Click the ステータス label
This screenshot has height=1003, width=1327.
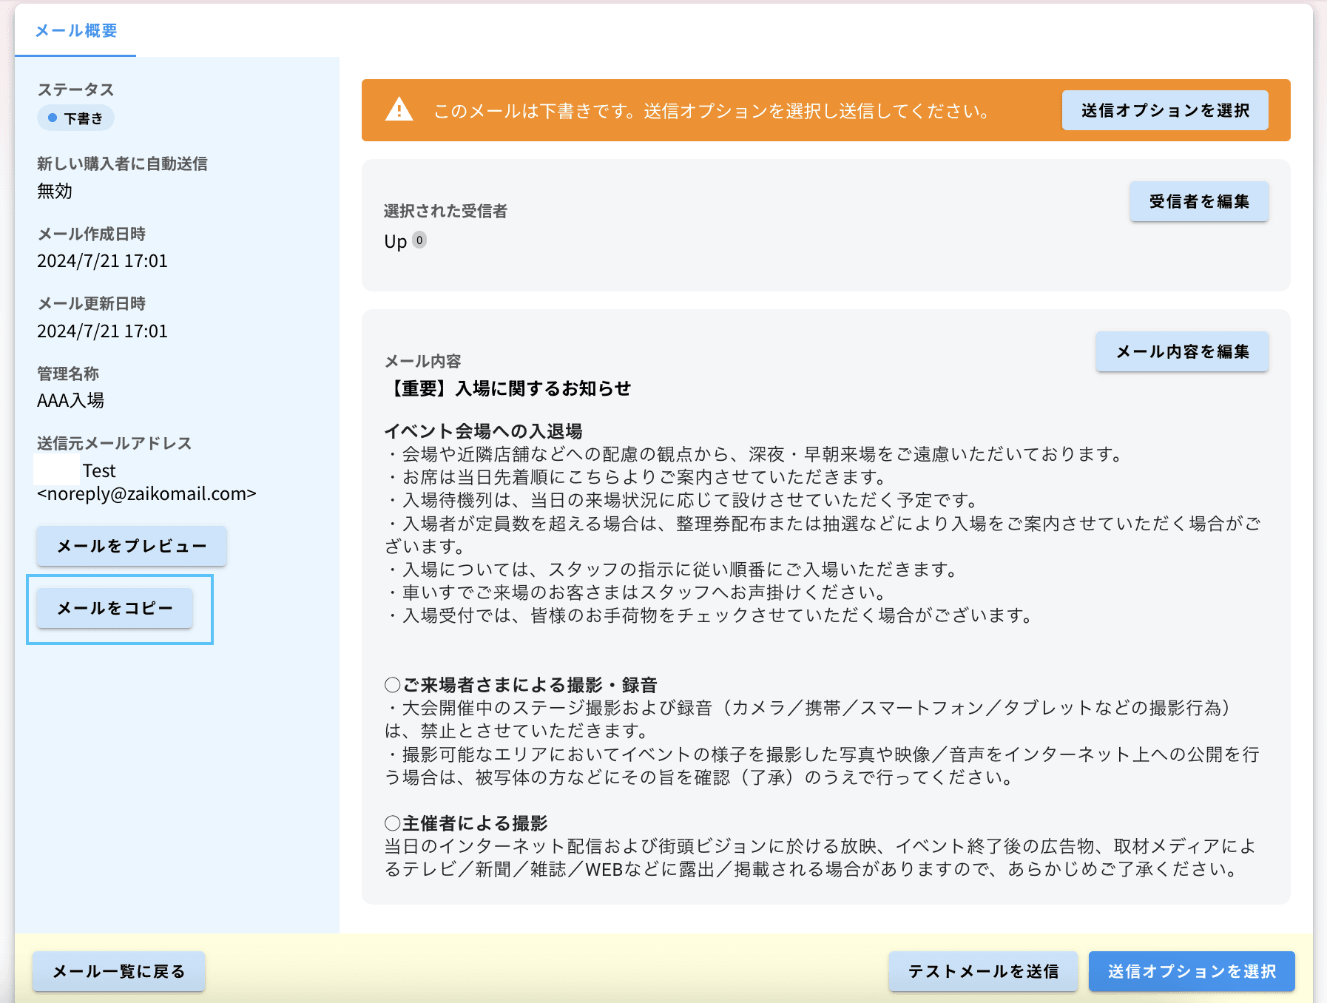click(x=75, y=90)
